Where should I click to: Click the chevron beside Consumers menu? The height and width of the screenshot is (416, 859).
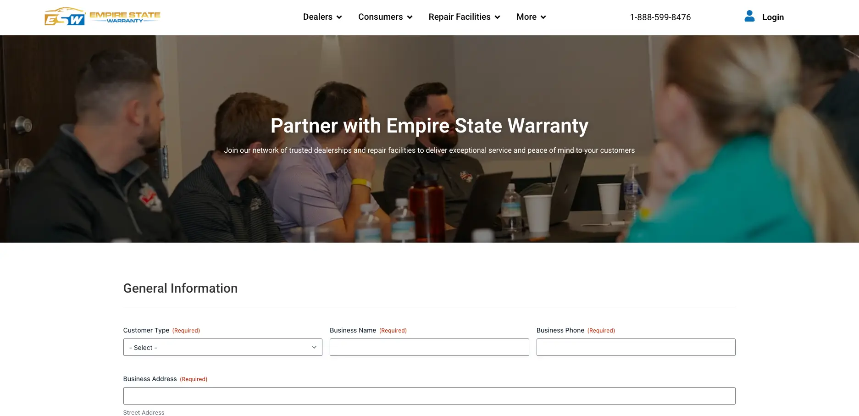coord(410,17)
